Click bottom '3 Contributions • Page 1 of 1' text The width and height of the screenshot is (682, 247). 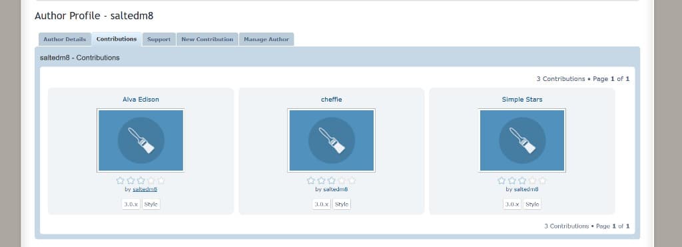(587, 226)
